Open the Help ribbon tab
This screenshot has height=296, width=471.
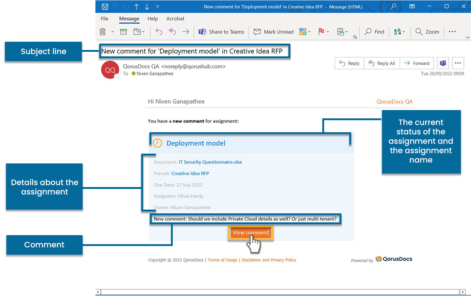point(152,18)
